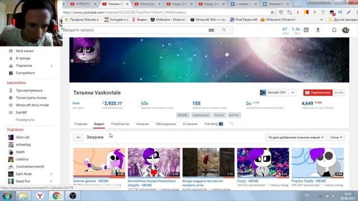Click the search magnifier button on YouTube
The height and width of the screenshot is (201, 358).
click(224, 30)
